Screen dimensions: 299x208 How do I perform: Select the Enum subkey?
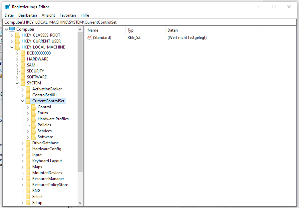point(43,113)
